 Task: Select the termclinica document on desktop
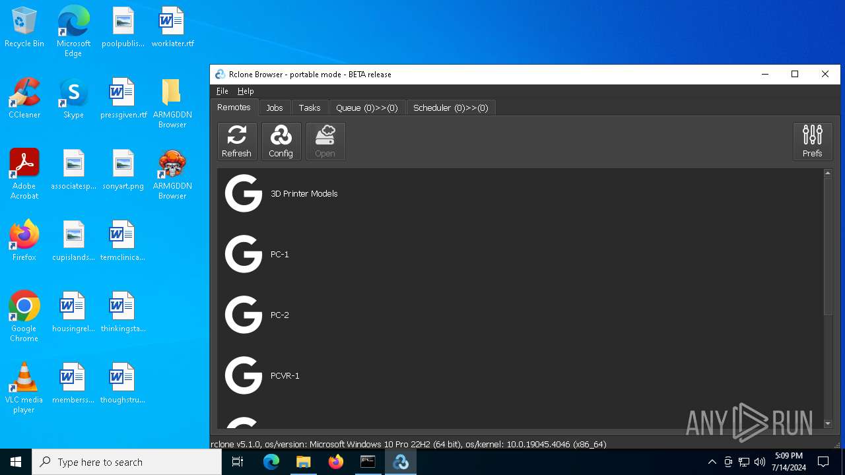point(123,241)
